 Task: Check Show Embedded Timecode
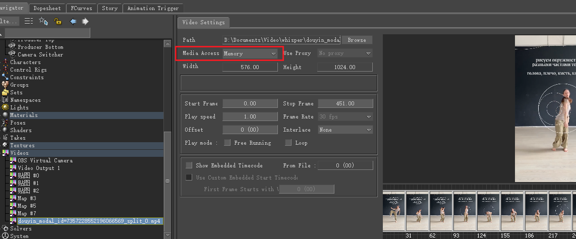[x=189, y=165]
